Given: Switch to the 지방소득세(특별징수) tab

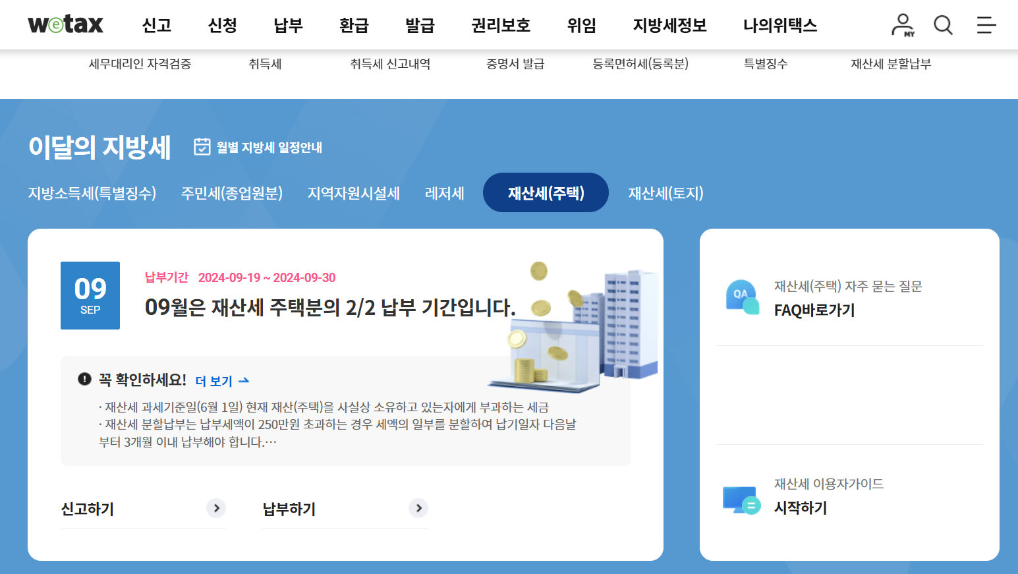Looking at the screenshot, I should 92,193.
